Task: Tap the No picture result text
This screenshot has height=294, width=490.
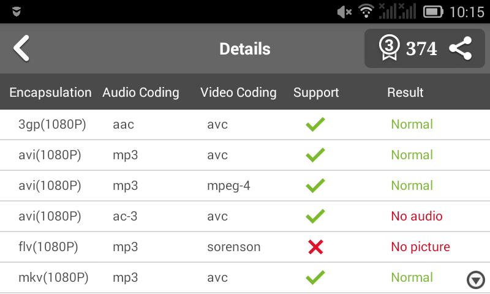Action: (x=420, y=247)
